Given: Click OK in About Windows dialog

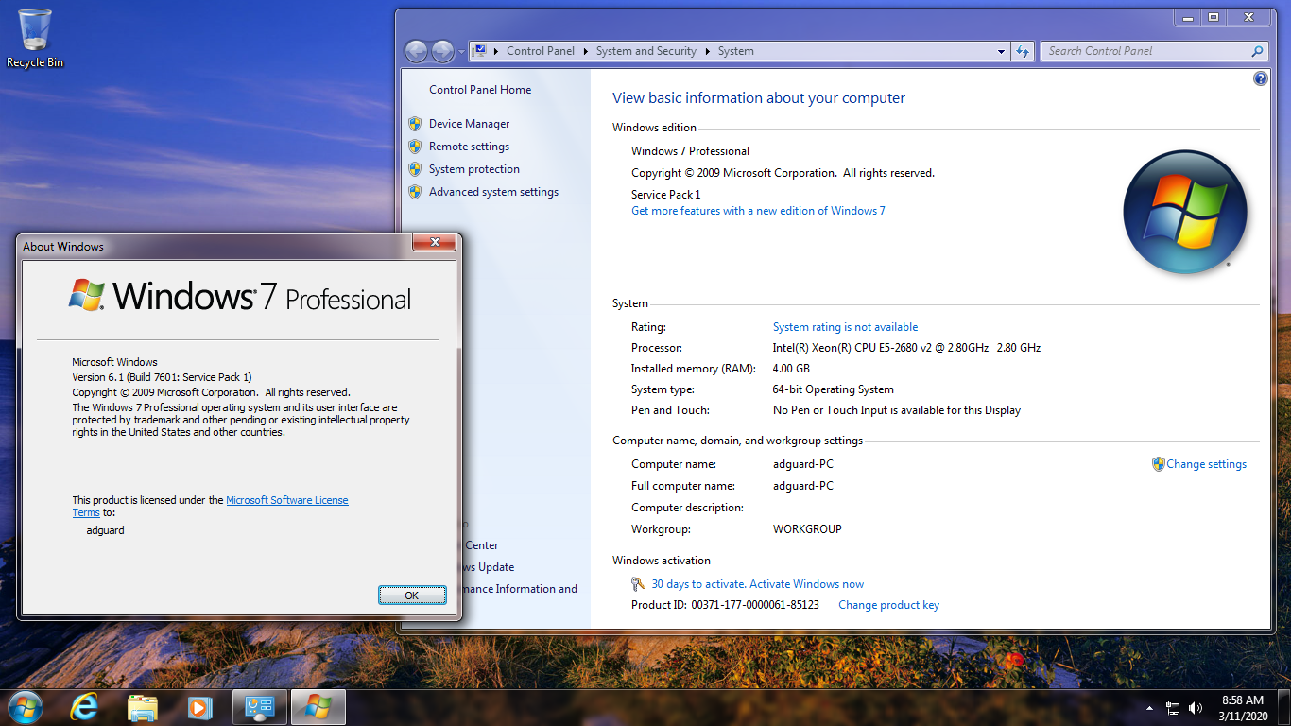Looking at the screenshot, I should [411, 596].
